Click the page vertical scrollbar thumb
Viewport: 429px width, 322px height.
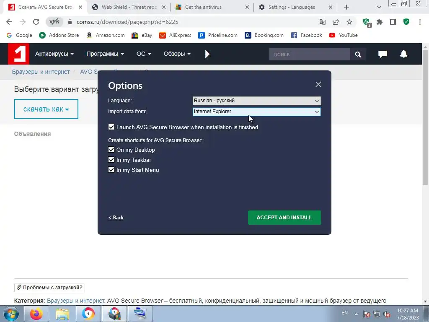(x=425, y=118)
